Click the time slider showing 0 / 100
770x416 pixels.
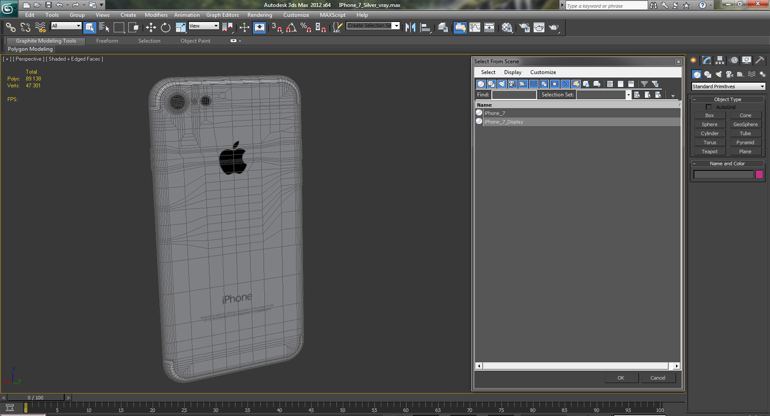(x=36, y=397)
